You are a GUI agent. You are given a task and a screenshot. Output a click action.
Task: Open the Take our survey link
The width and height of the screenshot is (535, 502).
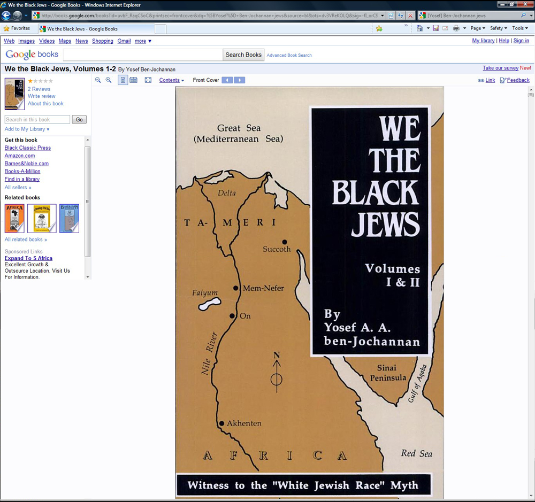[x=500, y=68]
